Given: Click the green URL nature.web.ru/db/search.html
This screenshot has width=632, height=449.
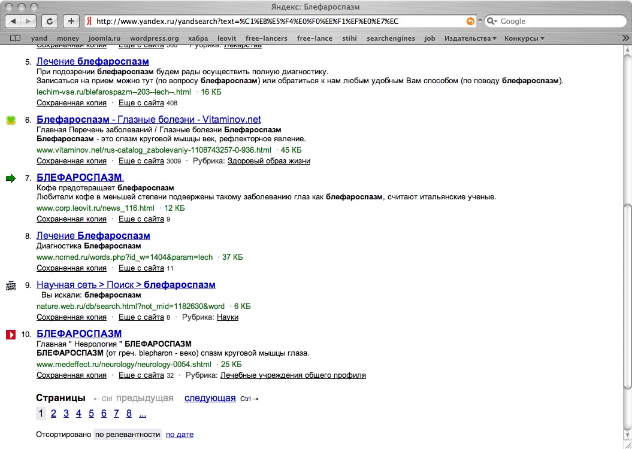Looking at the screenshot, I should [x=131, y=307].
